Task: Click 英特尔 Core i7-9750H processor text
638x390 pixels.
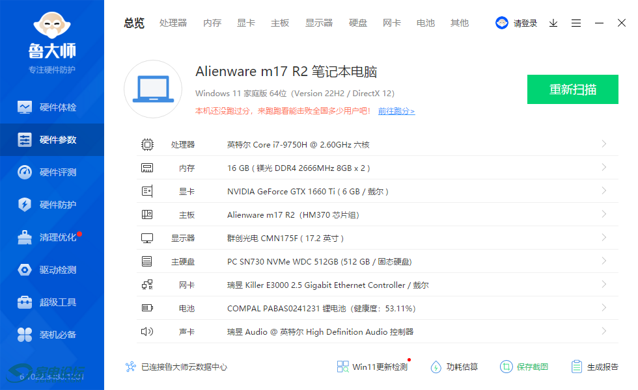Action: (x=298, y=144)
